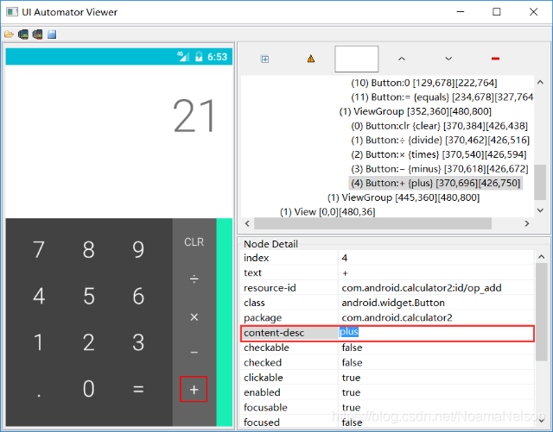Click the calculator result display 21
The width and height of the screenshot is (553, 432).
[x=194, y=116]
